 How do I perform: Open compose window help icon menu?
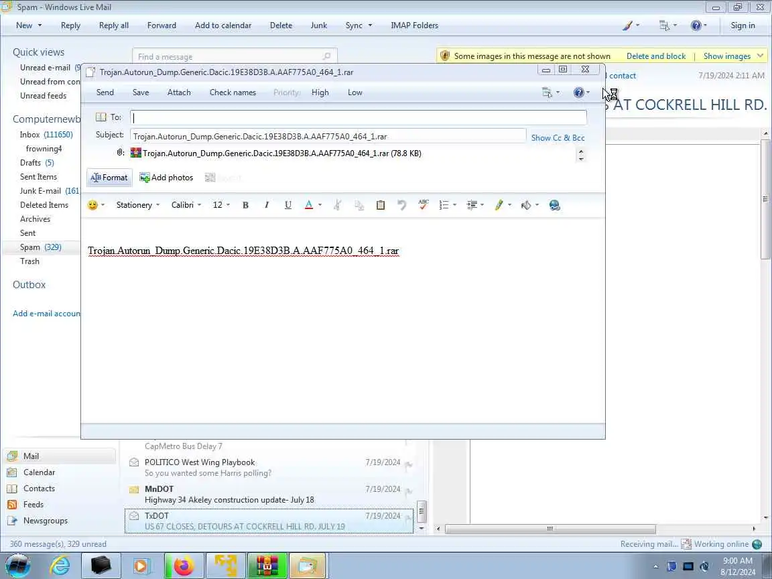(581, 92)
